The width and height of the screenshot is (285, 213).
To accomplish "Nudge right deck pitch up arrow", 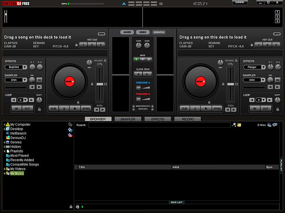I will tap(234, 110).
